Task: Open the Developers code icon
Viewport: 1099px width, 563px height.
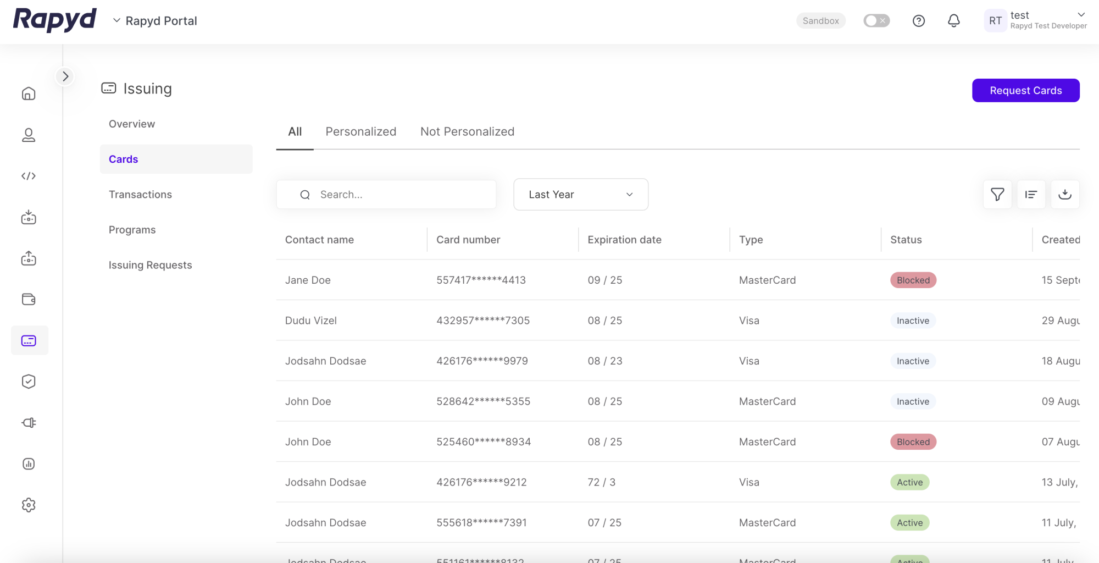Action: (29, 176)
